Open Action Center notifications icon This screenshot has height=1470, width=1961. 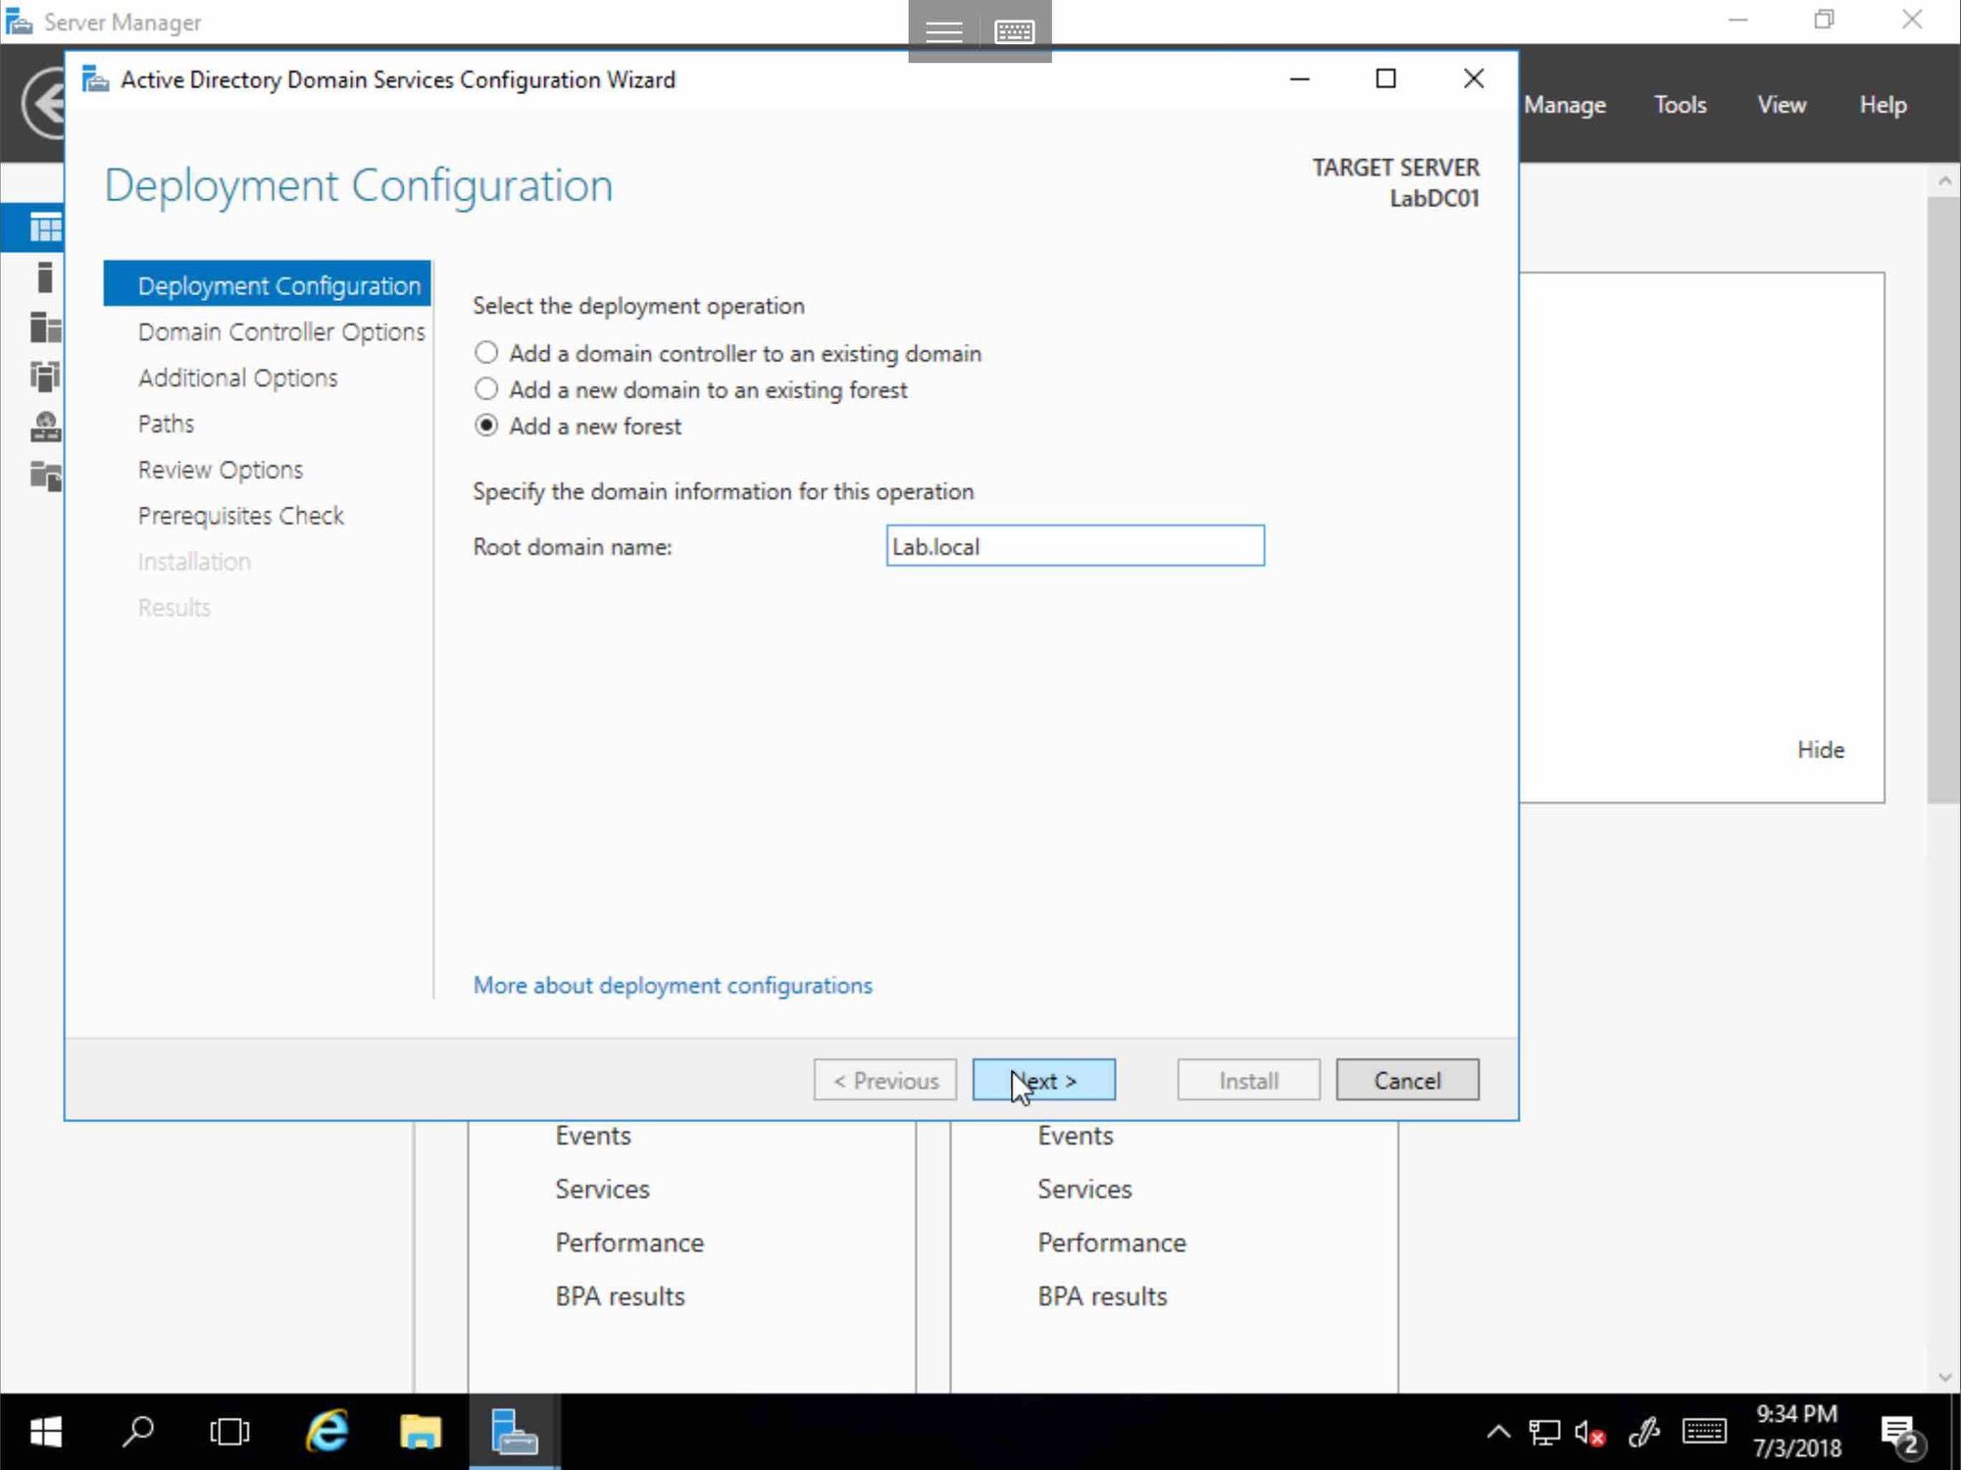point(1902,1434)
